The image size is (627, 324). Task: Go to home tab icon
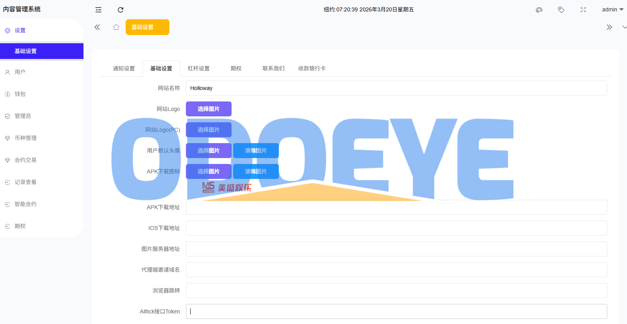tap(116, 27)
